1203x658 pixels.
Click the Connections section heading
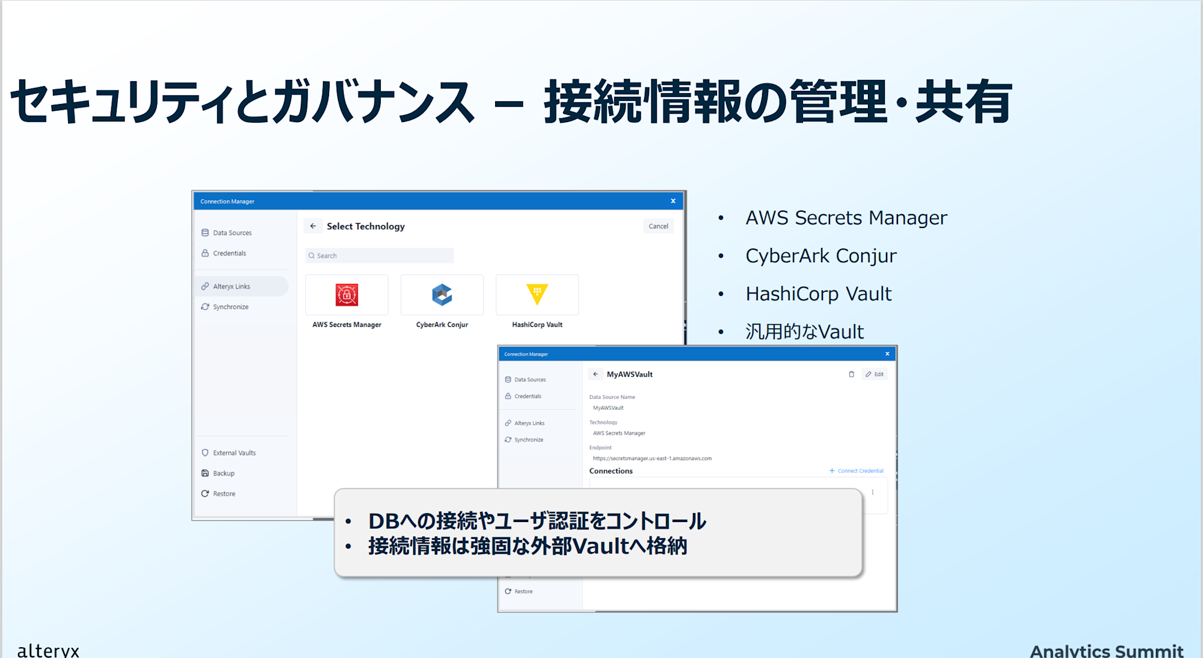pyautogui.click(x=611, y=471)
